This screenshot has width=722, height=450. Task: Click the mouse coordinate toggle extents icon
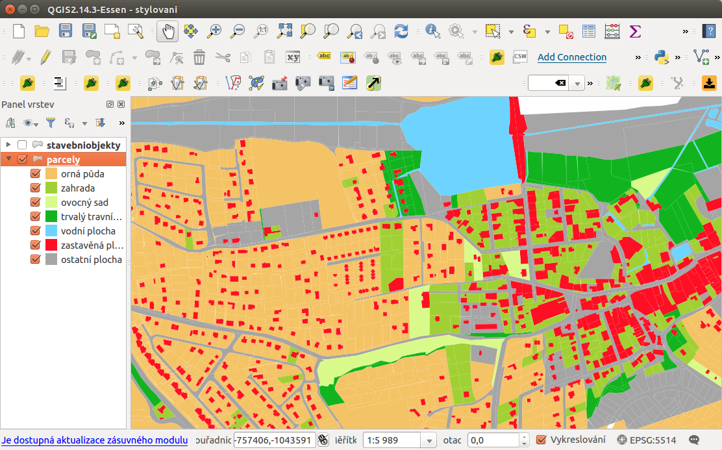click(323, 440)
